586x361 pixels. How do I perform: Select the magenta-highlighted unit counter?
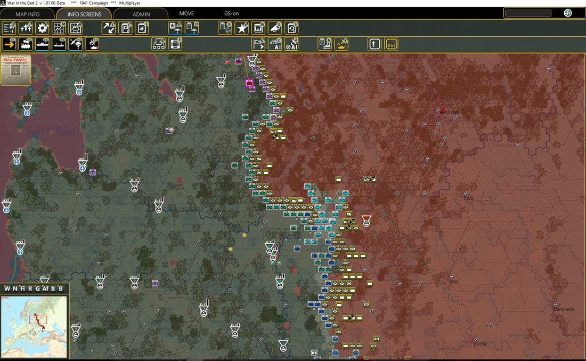249,83
